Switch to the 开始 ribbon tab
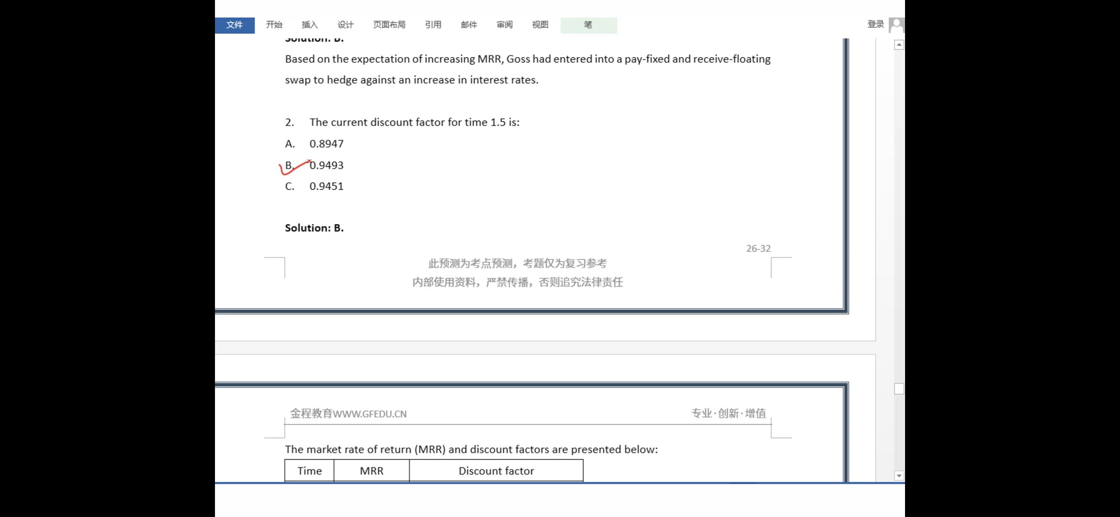 pos(274,25)
